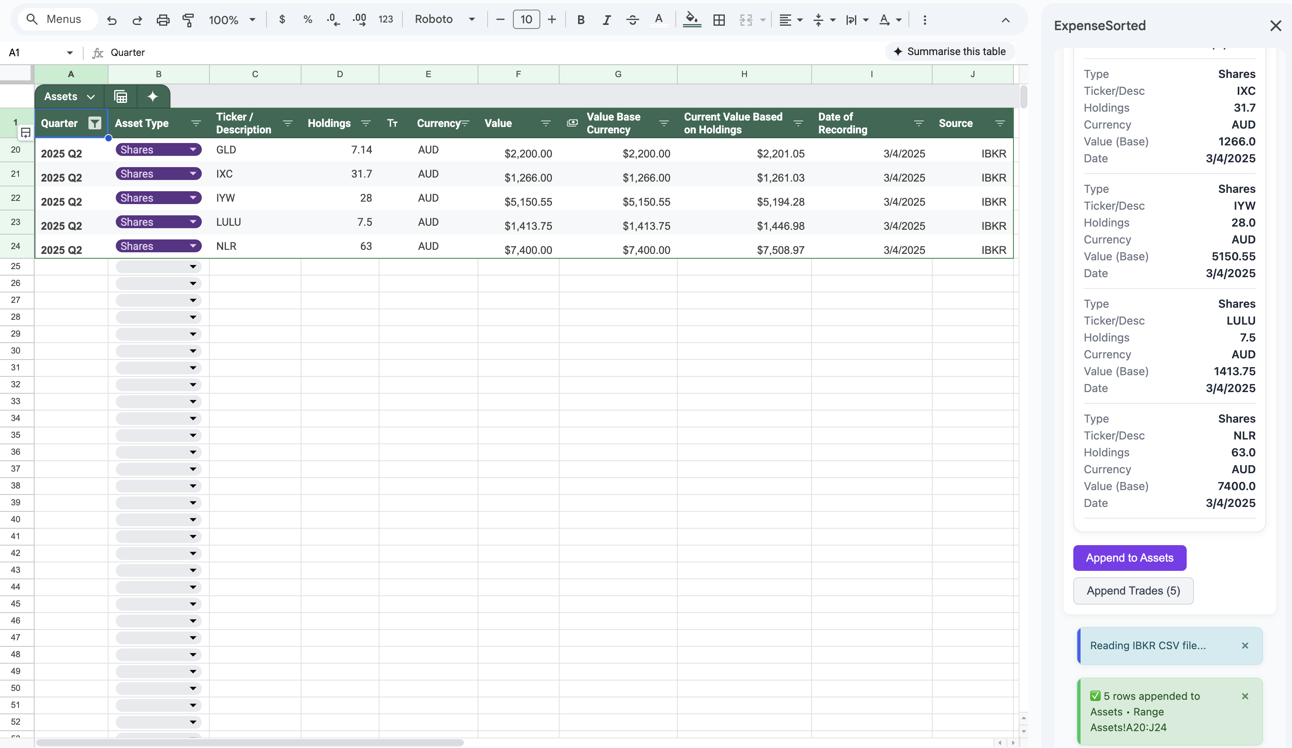This screenshot has height=748, width=1292.
Task: Close the ExpenseSorted sidebar
Action: click(x=1276, y=26)
